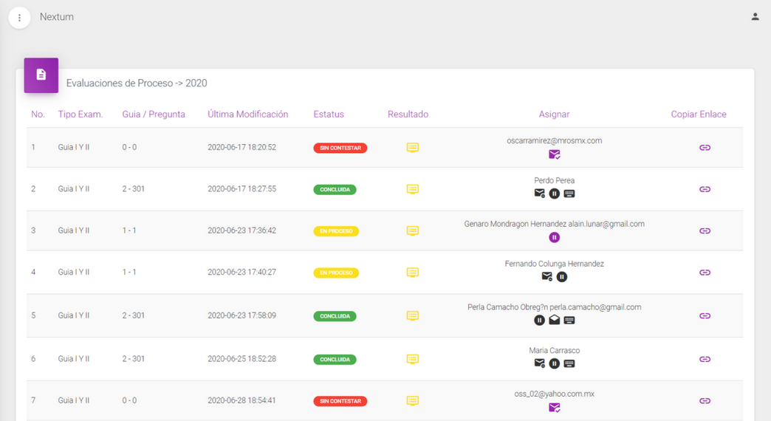Click the purple mail-check icon for oss_02@yahoo.com.mx
Viewport: 771px width, 421px height.
(x=554, y=407)
